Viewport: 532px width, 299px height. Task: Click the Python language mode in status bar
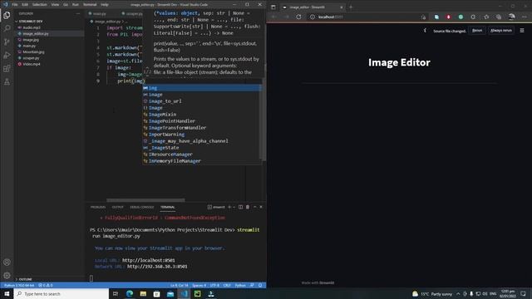[x=240, y=285]
